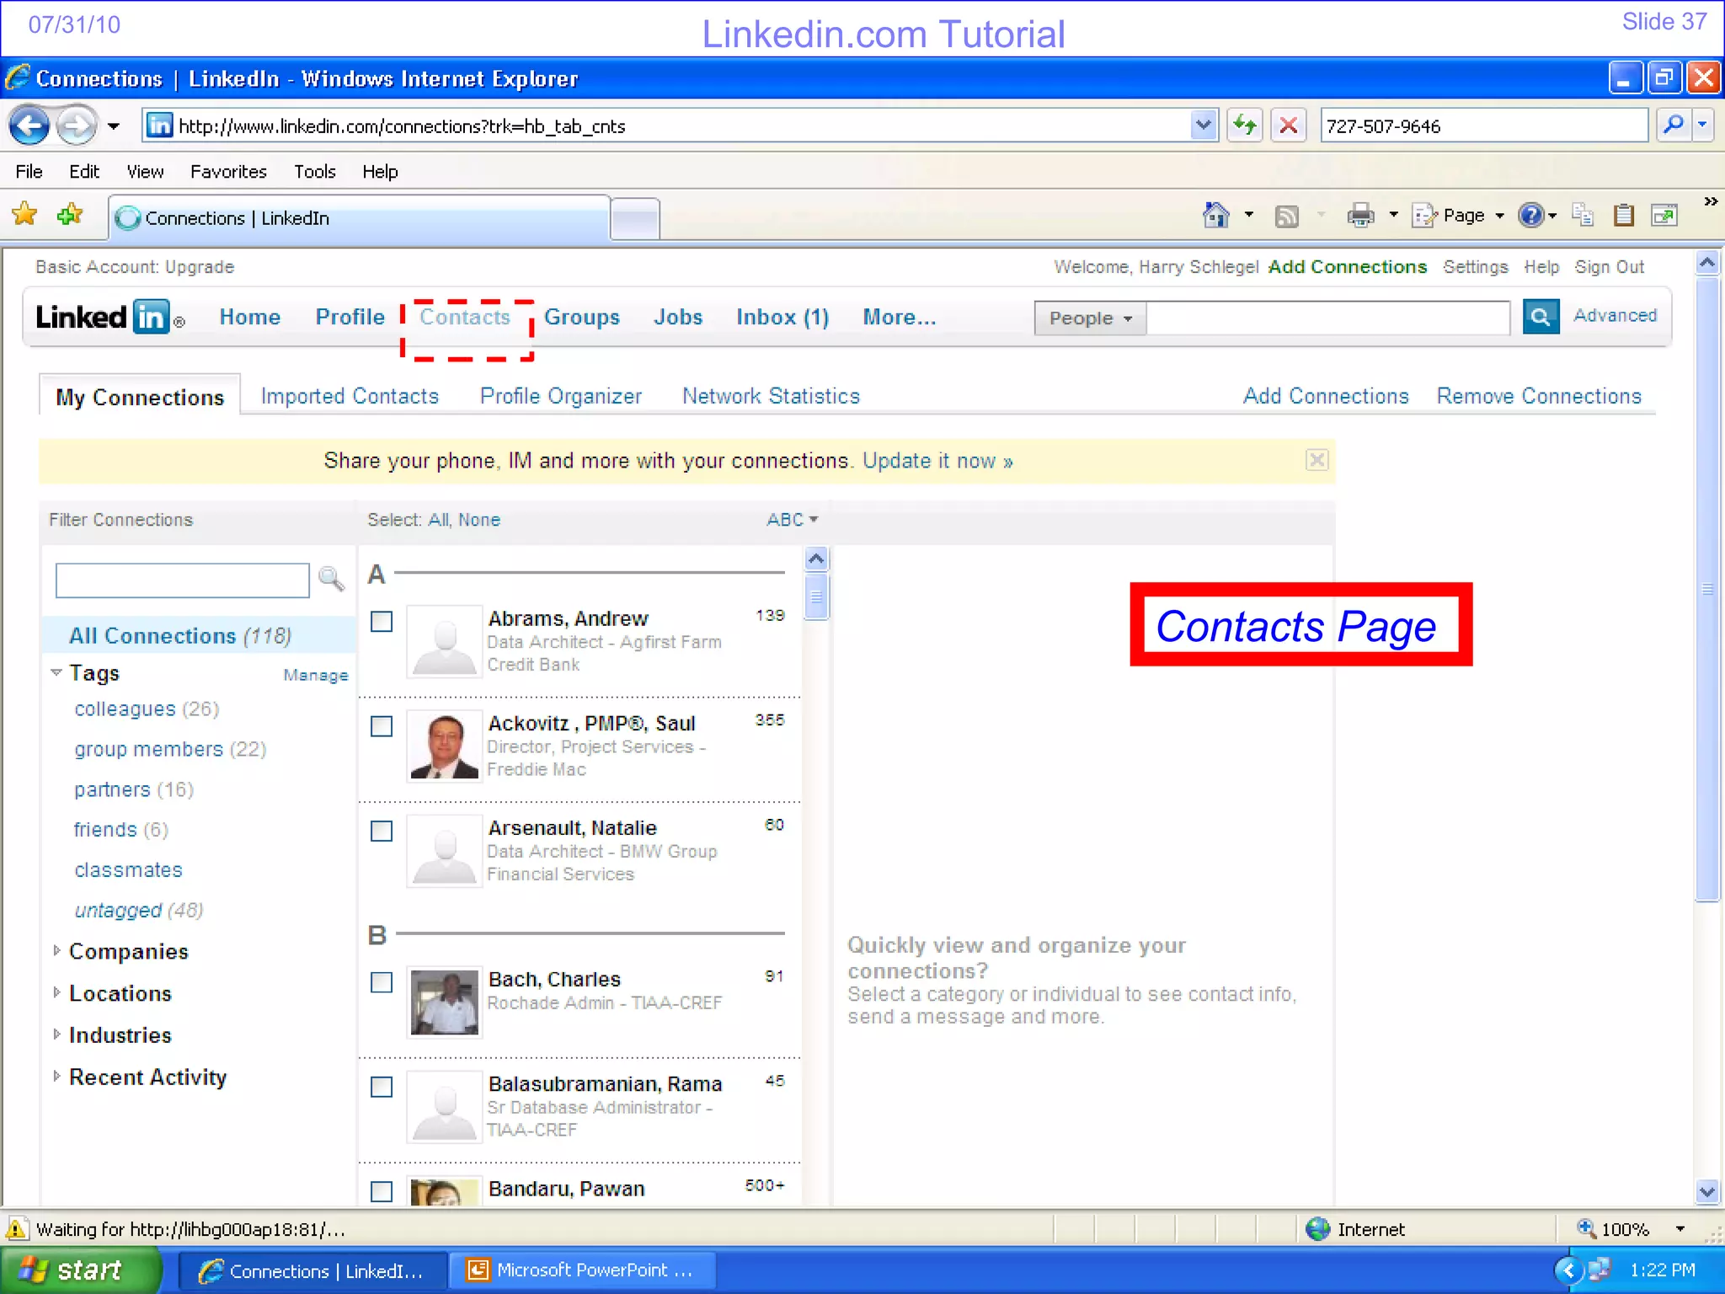
Task: Check the box for Balasubramanian, Rama
Action: 382,1087
